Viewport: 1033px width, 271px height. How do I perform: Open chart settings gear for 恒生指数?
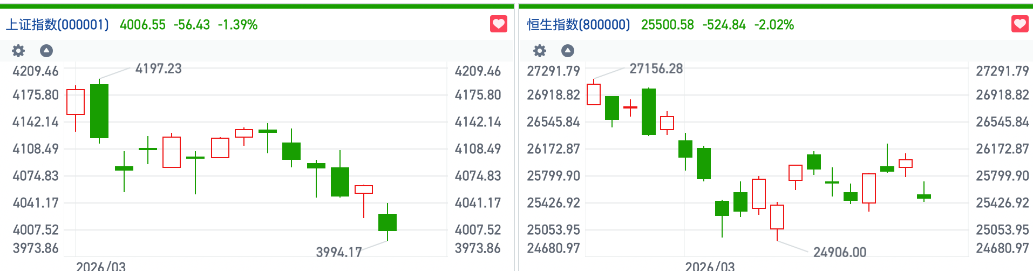point(540,51)
